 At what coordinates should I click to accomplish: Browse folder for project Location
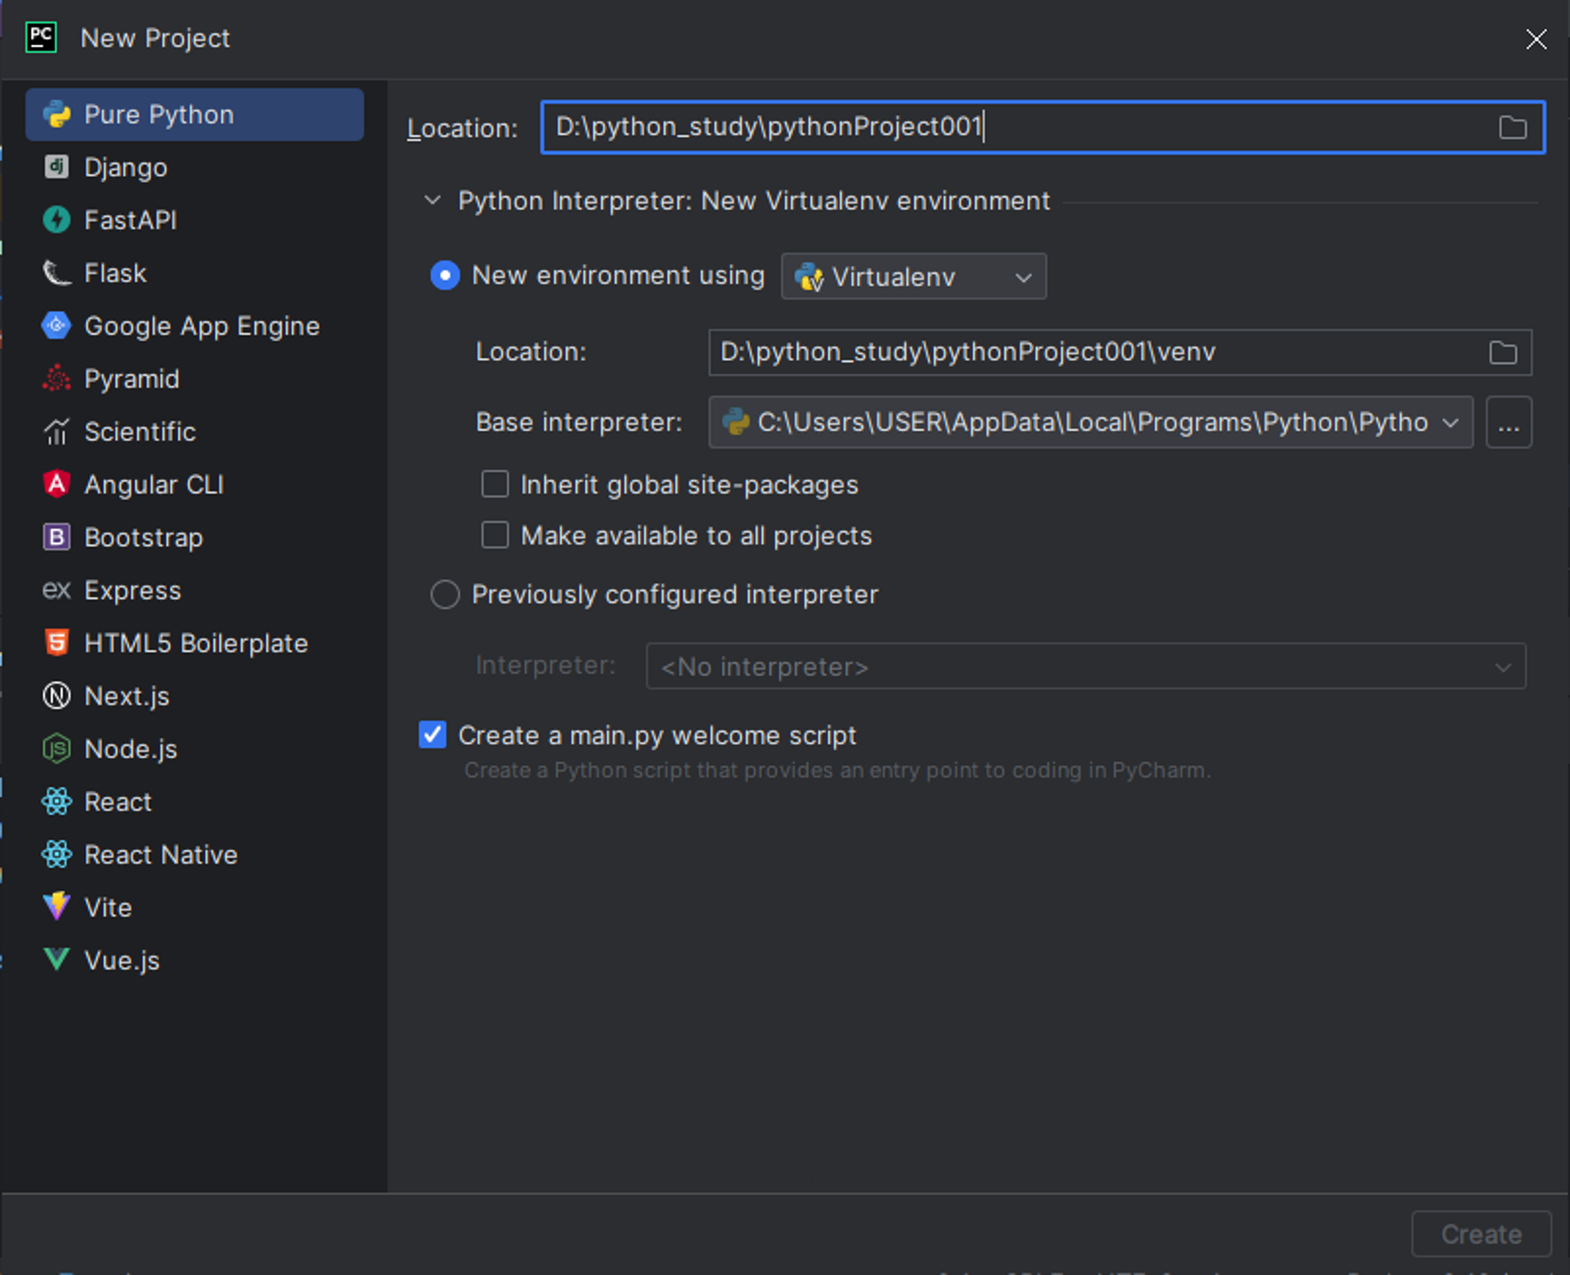(x=1513, y=128)
